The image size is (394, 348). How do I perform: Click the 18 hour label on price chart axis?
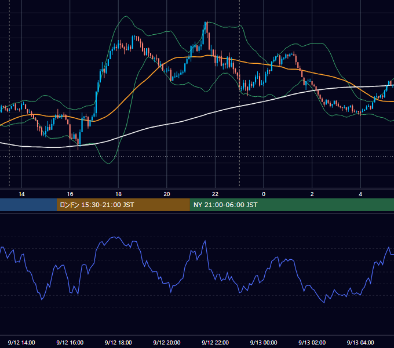click(118, 194)
